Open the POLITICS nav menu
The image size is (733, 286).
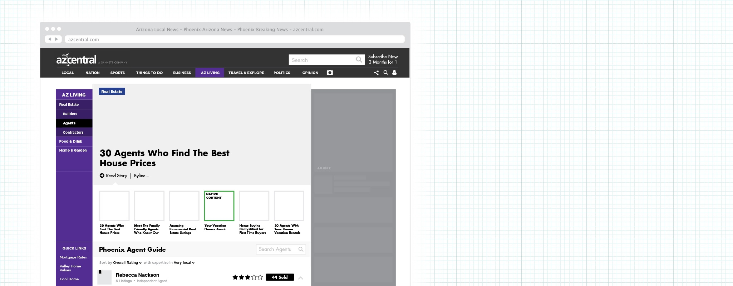click(282, 73)
